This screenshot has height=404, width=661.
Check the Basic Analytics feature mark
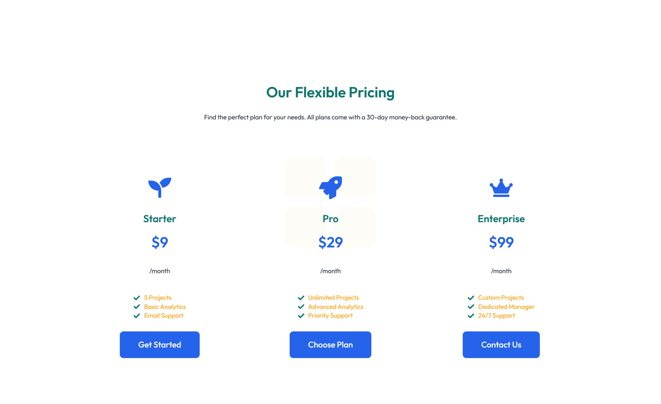pyautogui.click(x=136, y=307)
